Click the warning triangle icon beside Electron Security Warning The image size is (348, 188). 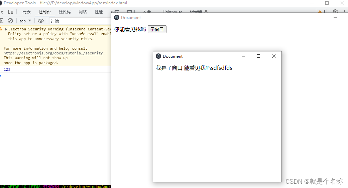pos(1,29)
